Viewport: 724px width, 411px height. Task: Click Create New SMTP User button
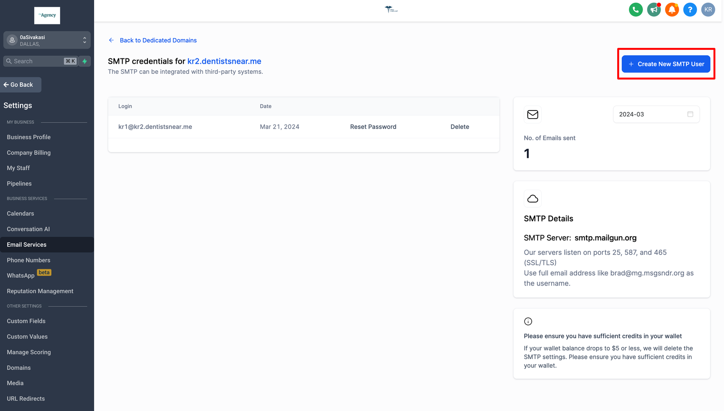click(x=666, y=64)
